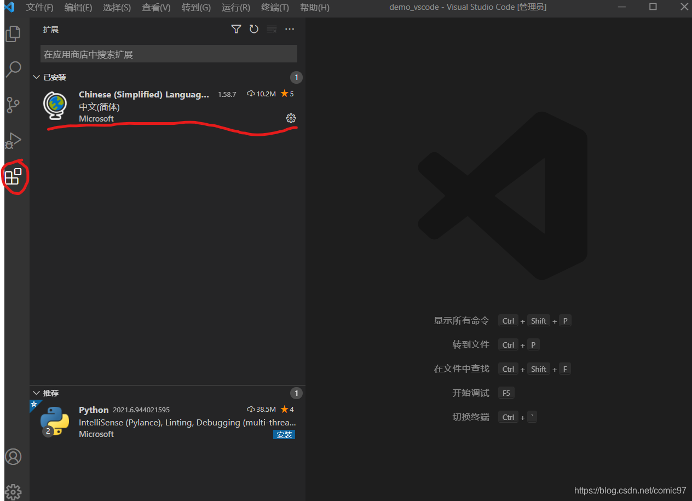This screenshot has width=692, height=501.
Task: Open the 选择(S) menu
Action: [117, 7]
